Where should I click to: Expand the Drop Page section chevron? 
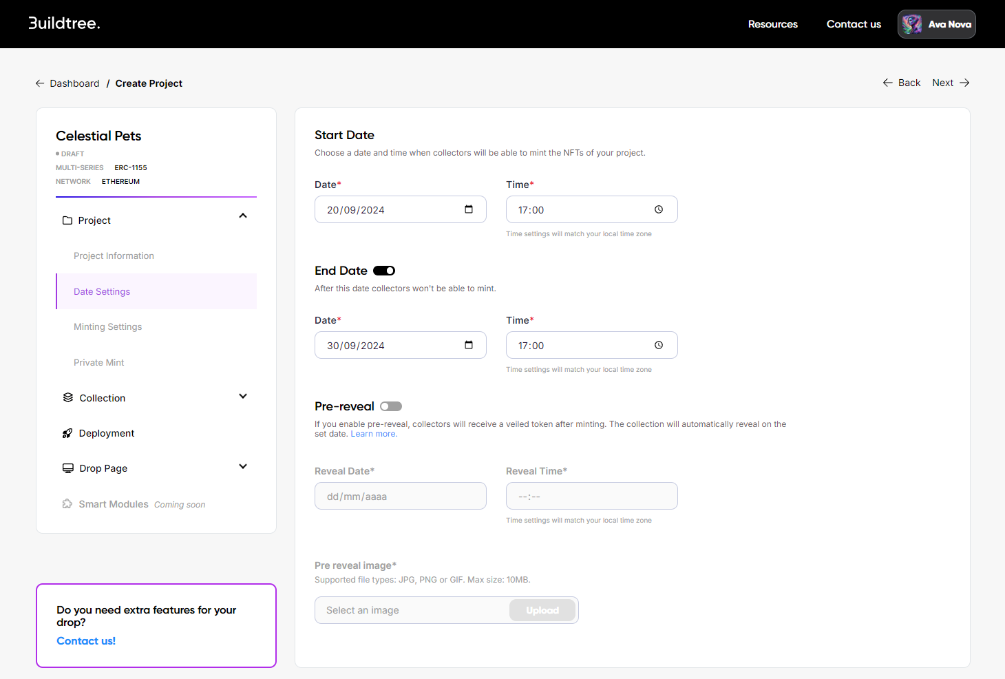[x=243, y=467]
